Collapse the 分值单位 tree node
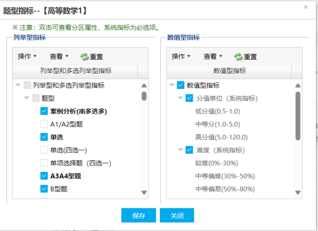Viewport: 318px width, 231px height. pyautogui.click(x=181, y=98)
